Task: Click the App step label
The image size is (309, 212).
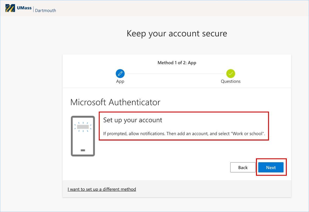Action: pyautogui.click(x=120, y=81)
